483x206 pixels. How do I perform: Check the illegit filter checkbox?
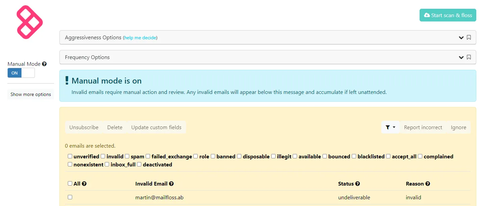click(273, 156)
